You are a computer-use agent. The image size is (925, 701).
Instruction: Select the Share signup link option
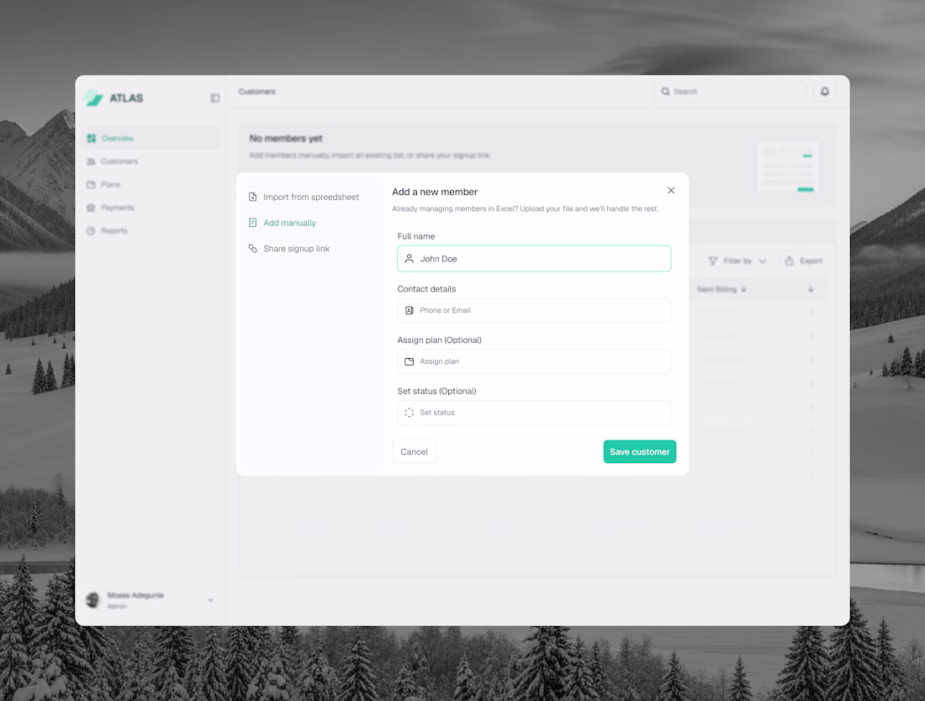(x=296, y=248)
